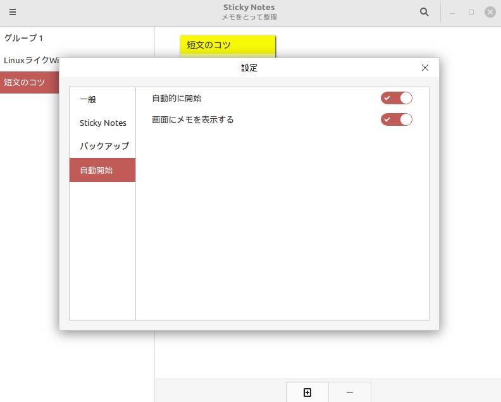Image resolution: width=501 pixels, height=402 pixels.
Task: Close the 設定 dialog with the X
Action: [425, 68]
